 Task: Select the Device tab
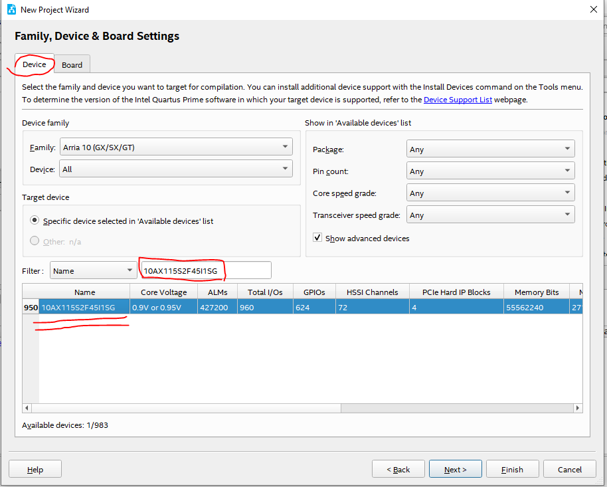click(35, 64)
